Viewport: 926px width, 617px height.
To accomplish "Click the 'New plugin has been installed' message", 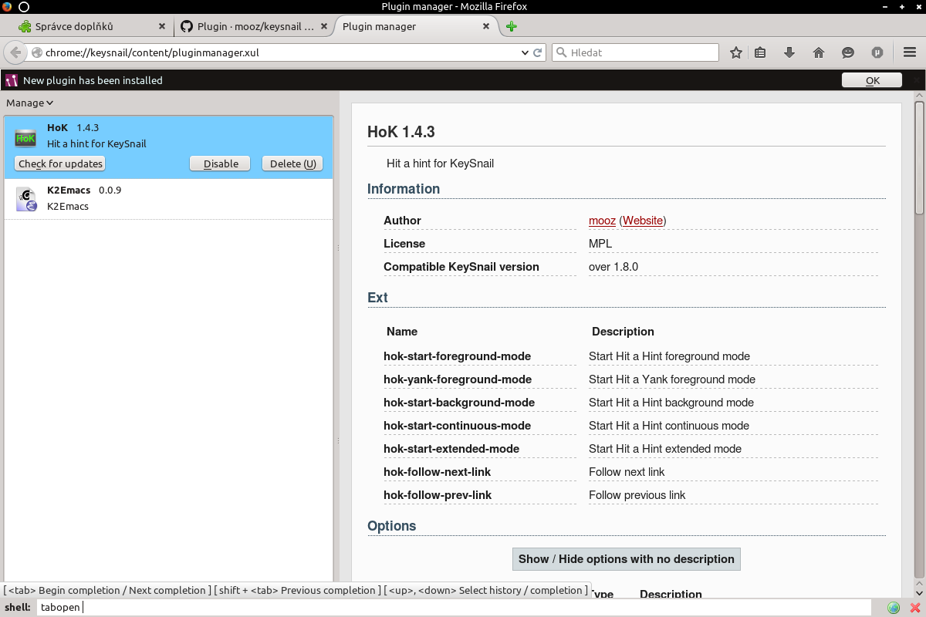I will tap(93, 80).
